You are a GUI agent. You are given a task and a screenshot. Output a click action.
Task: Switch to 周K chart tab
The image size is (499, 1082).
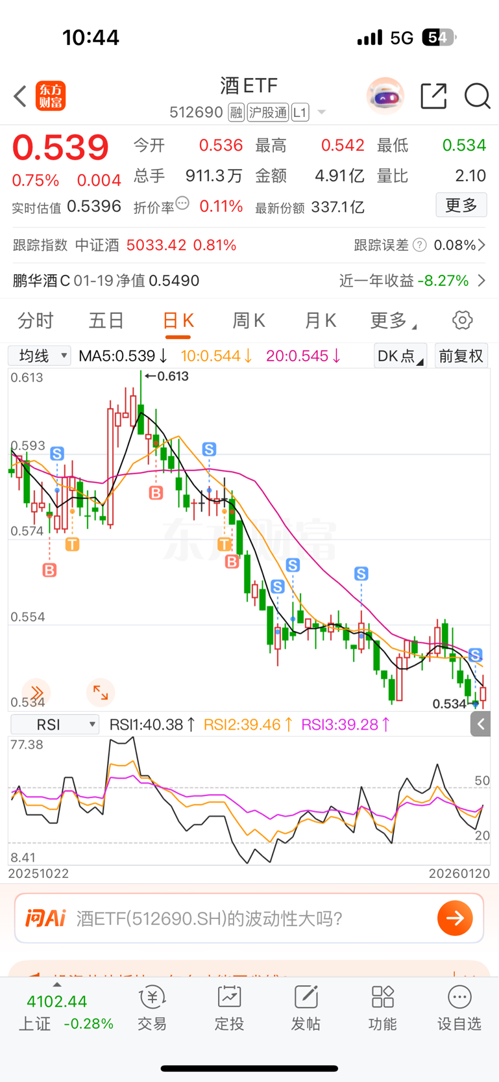tap(249, 320)
